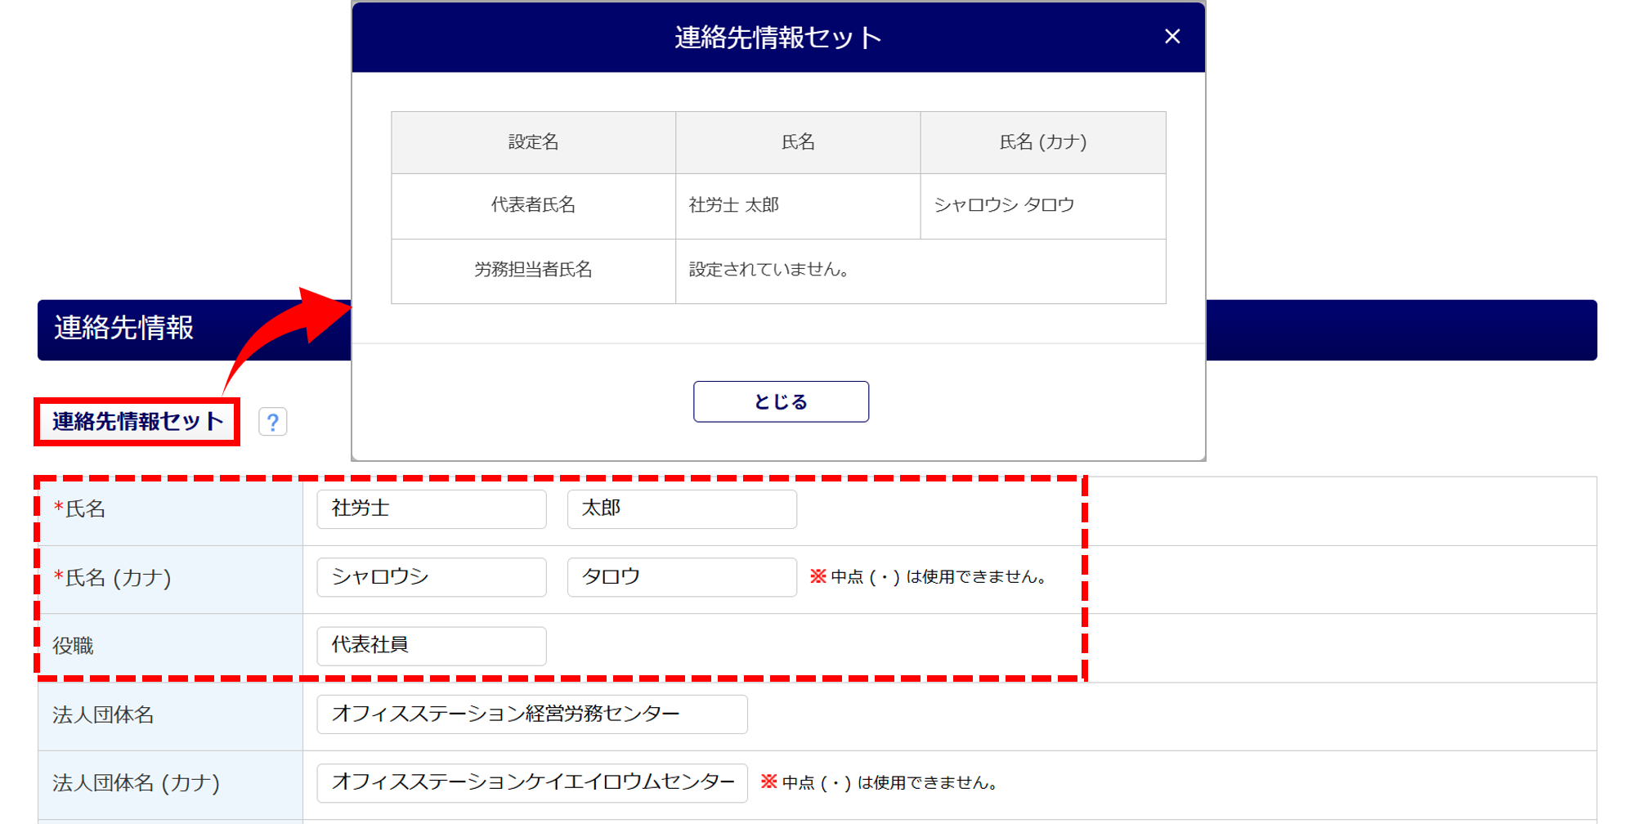Focus the kana given name field タロウ

682,577
